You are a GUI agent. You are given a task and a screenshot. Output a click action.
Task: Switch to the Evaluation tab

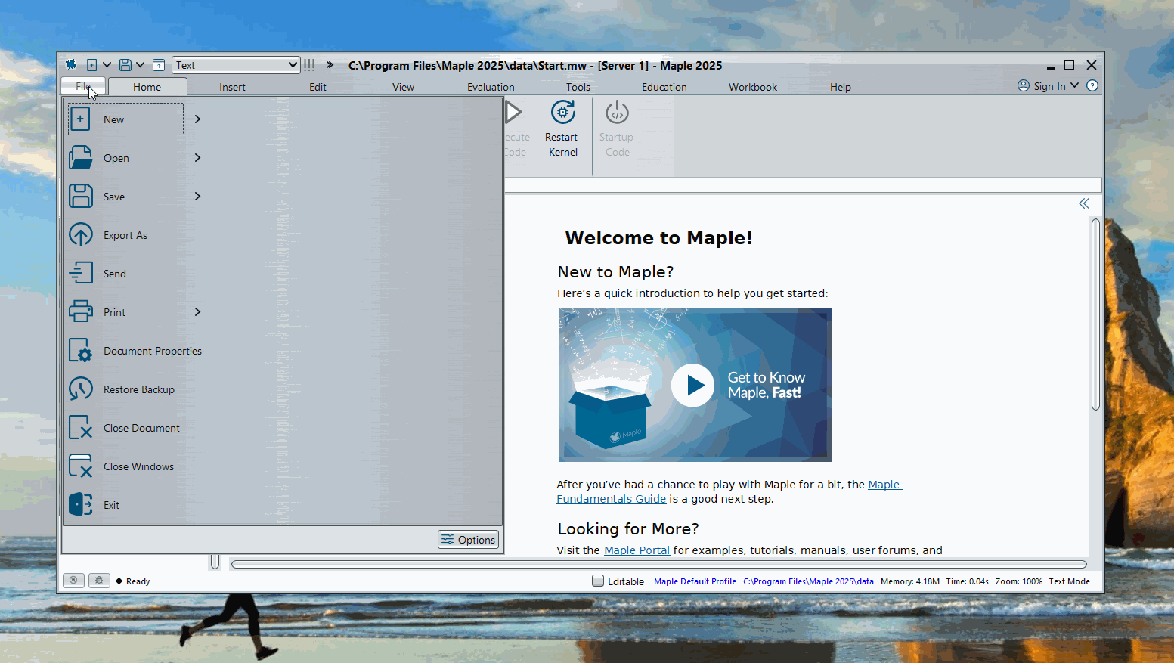point(491,87)
